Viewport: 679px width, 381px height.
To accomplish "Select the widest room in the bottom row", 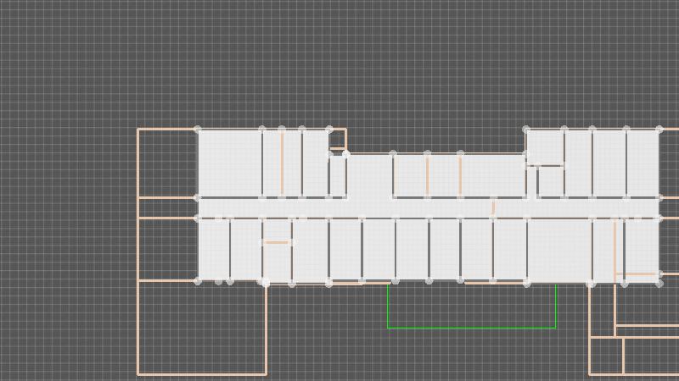I will tap(558, 250).
